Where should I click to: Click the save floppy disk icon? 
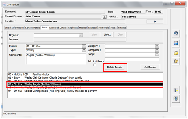click(x=176, y=43)
